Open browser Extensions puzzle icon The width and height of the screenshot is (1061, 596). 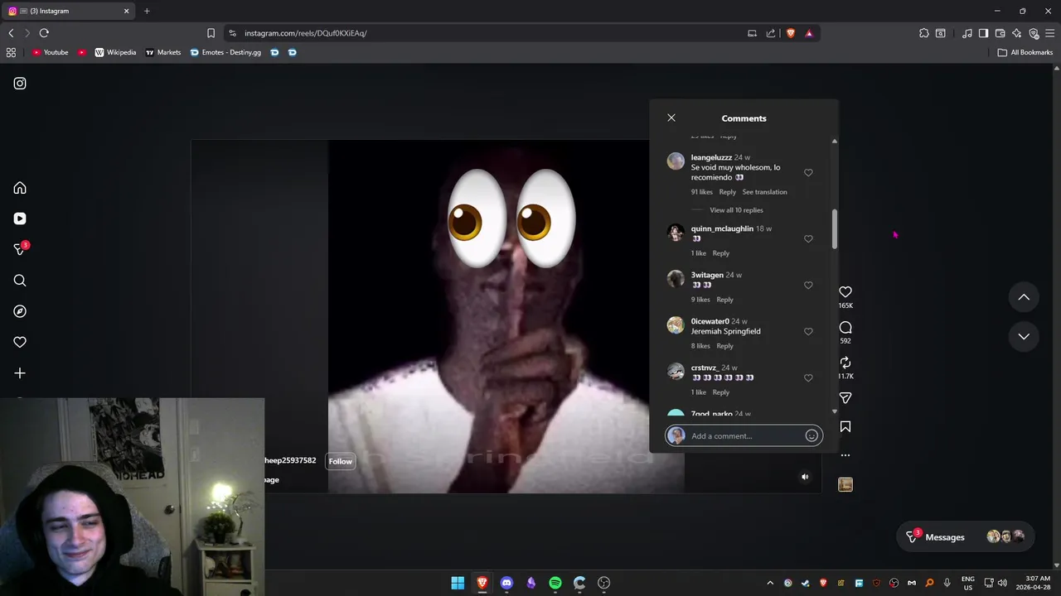[x=924, y=33]
